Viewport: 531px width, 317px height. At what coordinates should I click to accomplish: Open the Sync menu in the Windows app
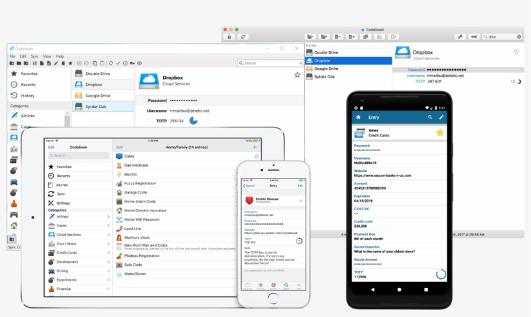click(x=34, y=56)
